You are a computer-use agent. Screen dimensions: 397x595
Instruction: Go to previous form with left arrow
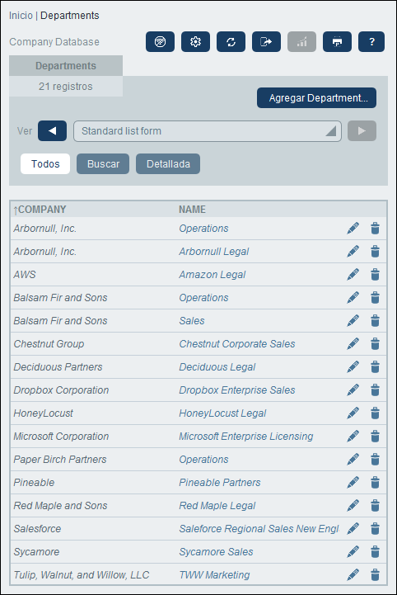52,131
